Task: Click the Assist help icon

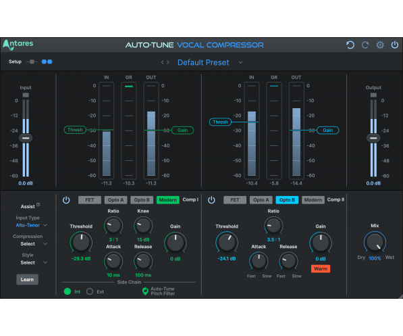Action: point(38,205)
